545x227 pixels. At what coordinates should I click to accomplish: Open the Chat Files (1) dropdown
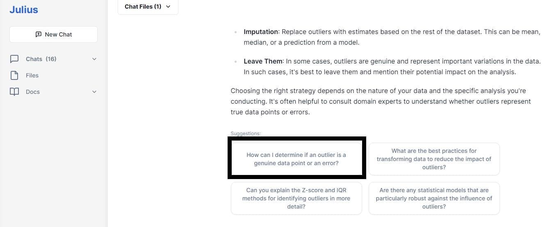(148, 7)
